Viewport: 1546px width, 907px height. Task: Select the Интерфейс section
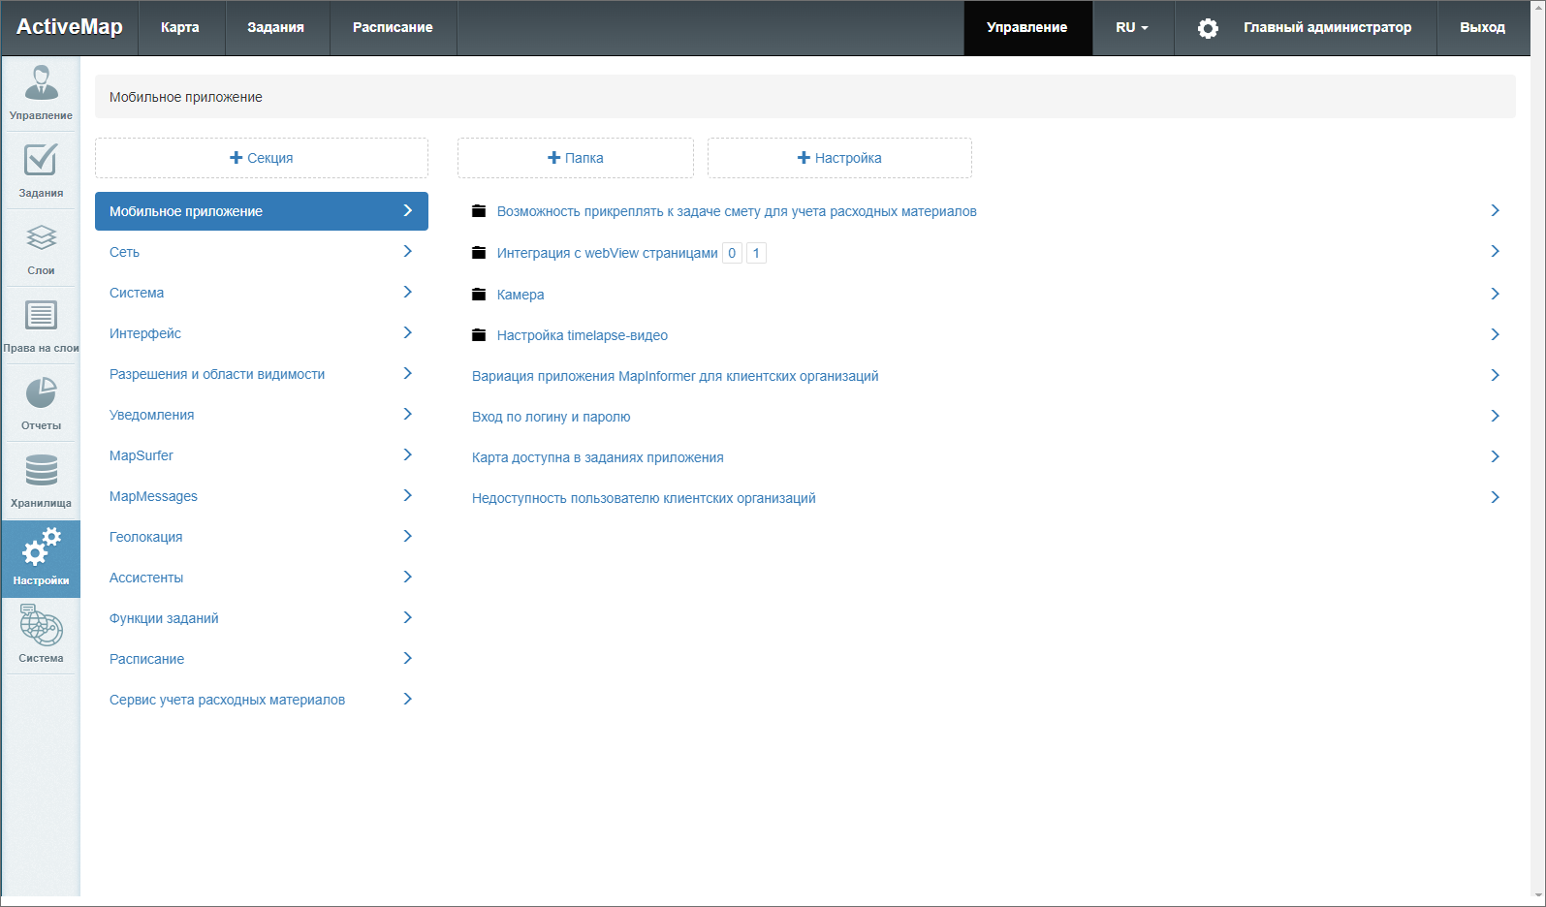click(262, 333)
